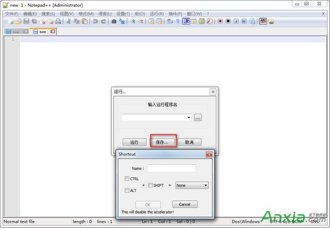
Task: Click the Cut scissors icon
Action: pos(69,21)
